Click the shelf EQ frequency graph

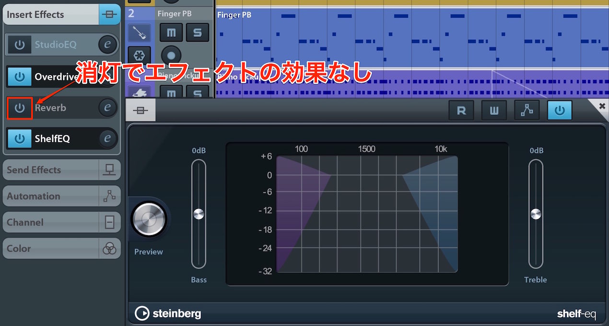click(367, 214)
